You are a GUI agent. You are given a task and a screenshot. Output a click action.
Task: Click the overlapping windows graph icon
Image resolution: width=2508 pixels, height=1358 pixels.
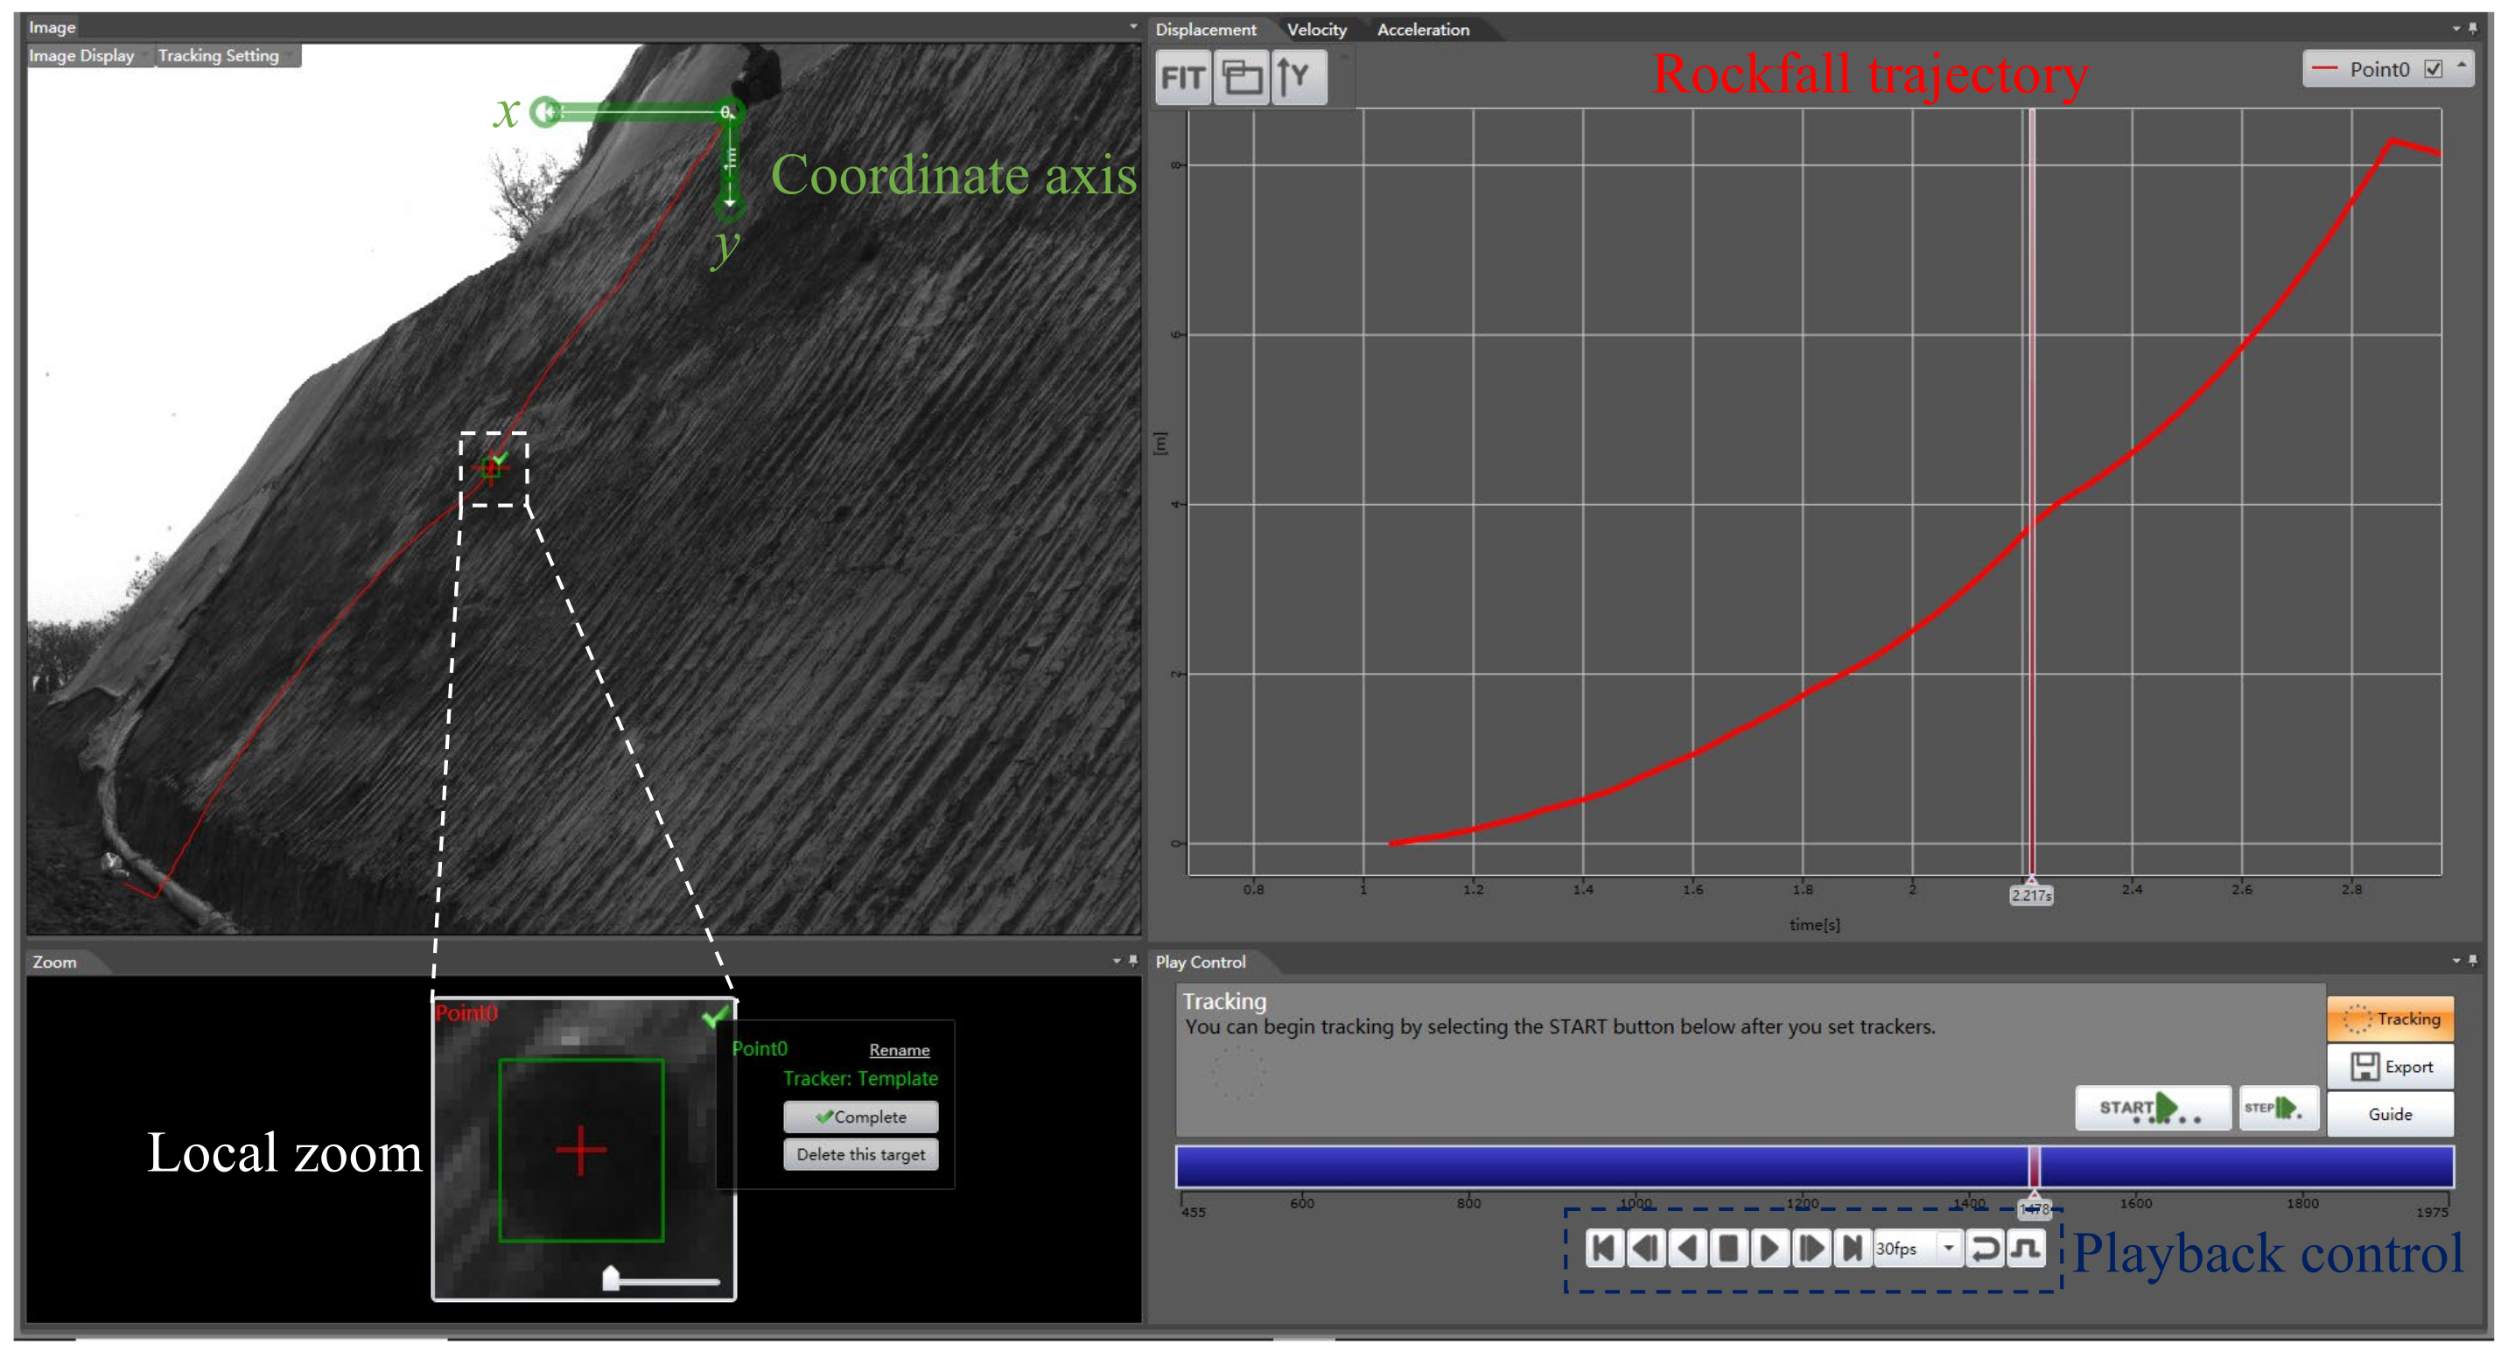[x=1242, y=77]
